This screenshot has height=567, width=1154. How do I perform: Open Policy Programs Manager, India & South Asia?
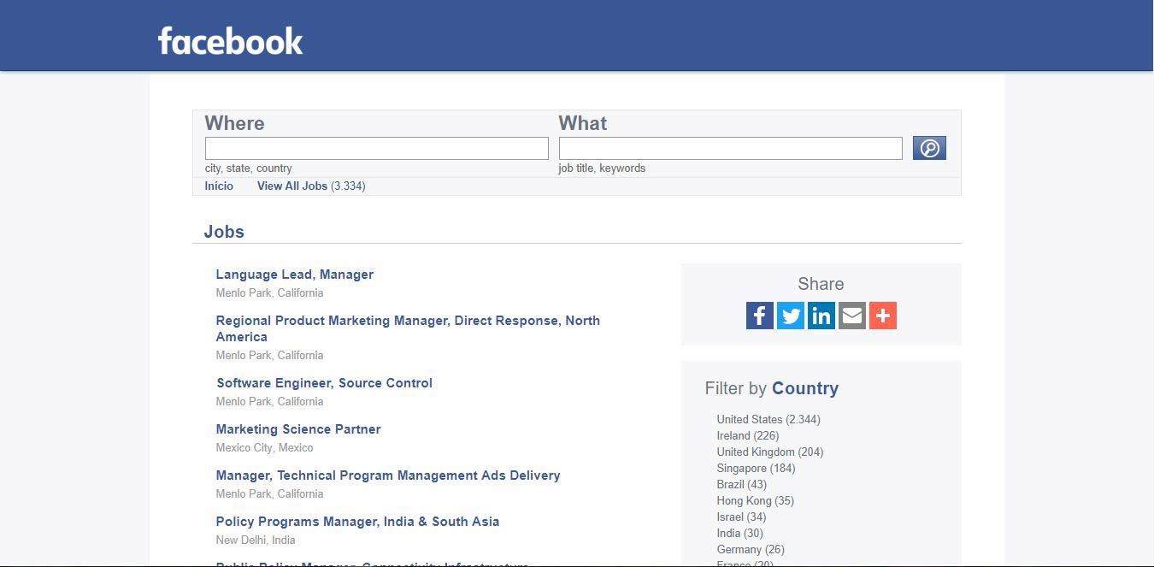click(x=357, y=521)
